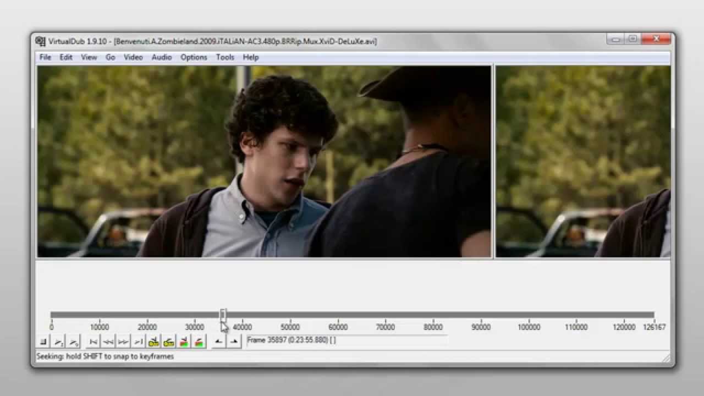704x396 pixels.
Task: Click the Stop playback button
Action: pos(43,342)
